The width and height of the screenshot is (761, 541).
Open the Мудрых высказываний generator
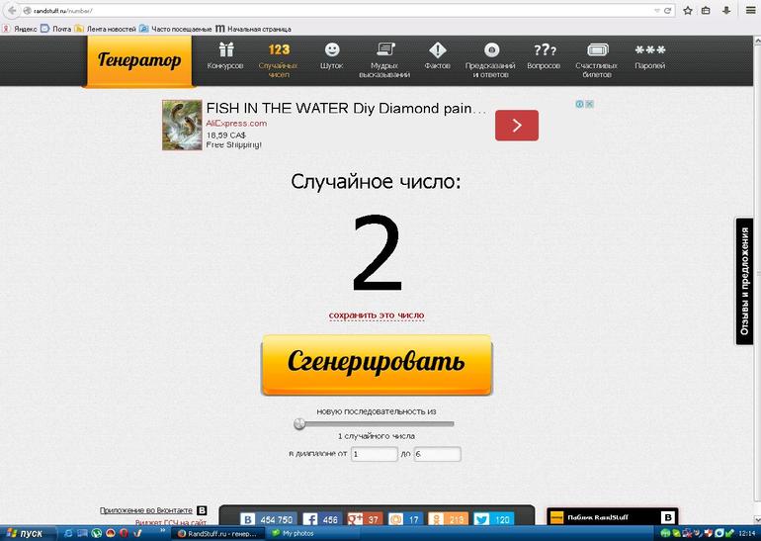[x=383, y=50]
